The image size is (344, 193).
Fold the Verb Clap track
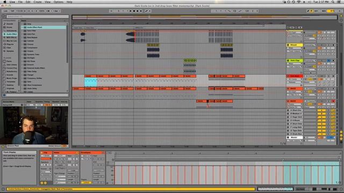tap(288, 61)
